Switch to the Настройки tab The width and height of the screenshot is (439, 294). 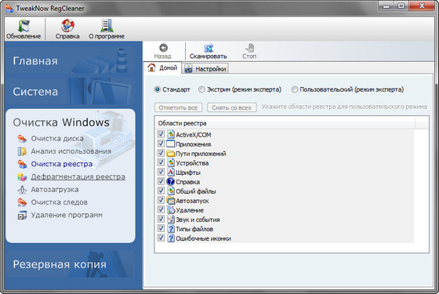[x=205, y=69]
